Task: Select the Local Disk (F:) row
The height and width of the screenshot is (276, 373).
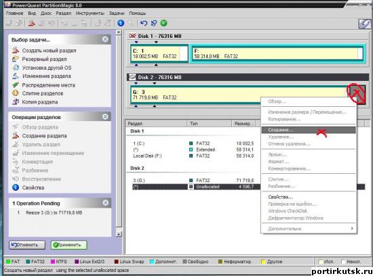Action: (193, 156)
